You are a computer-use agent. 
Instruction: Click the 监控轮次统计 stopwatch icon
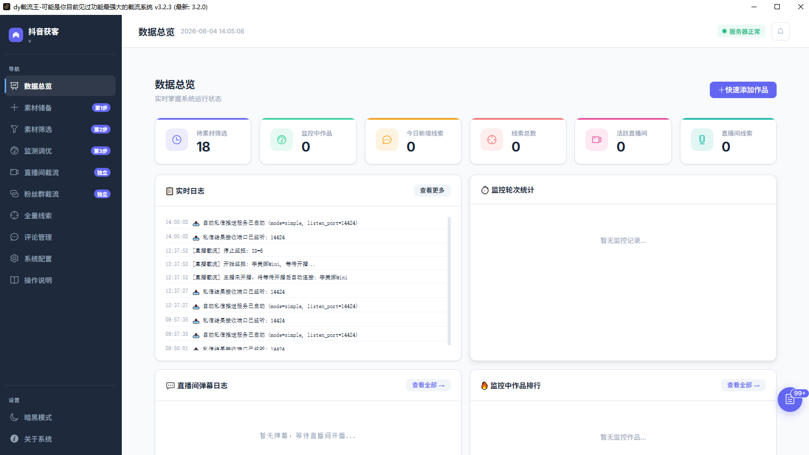click(x=485, y=190)
